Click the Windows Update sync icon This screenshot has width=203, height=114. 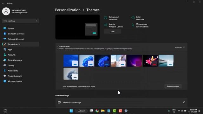(5, 81)
